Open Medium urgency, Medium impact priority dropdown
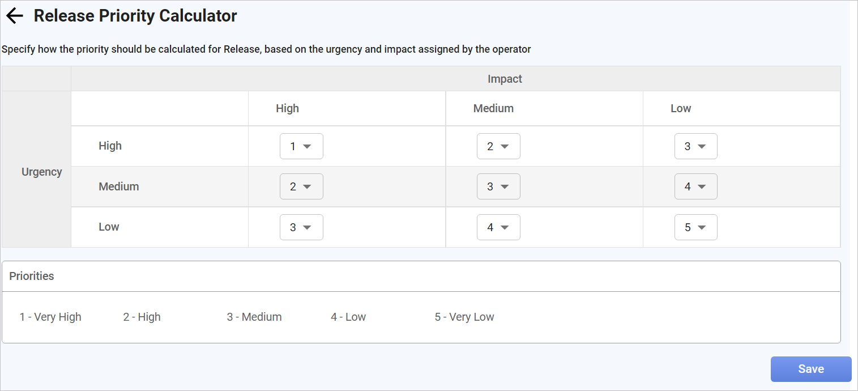This screenshot has height=391, width=858. pyautogui.click(x=498, y=186)
